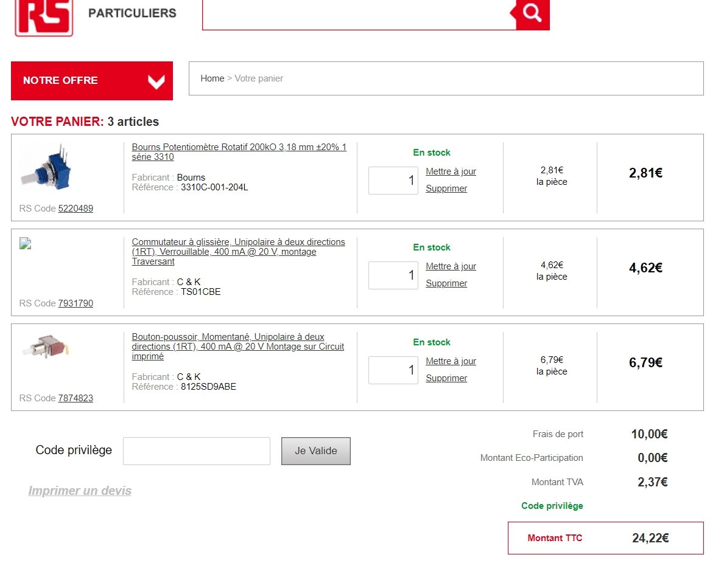Click Imprimer un devis link
This screenshot has height=563, width=710.
pos(80,491)
